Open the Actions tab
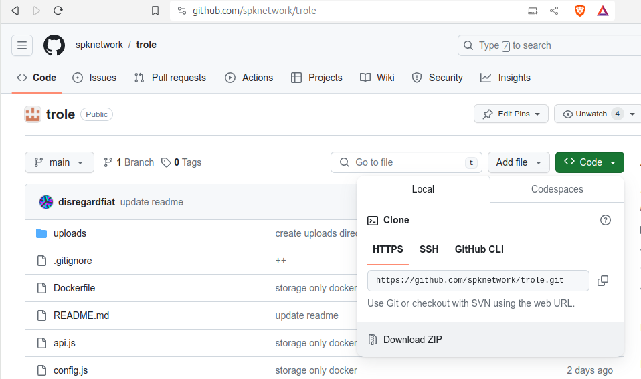Image resolution: width=641 pixels, height=379 pixels. [x=249, y=78]
